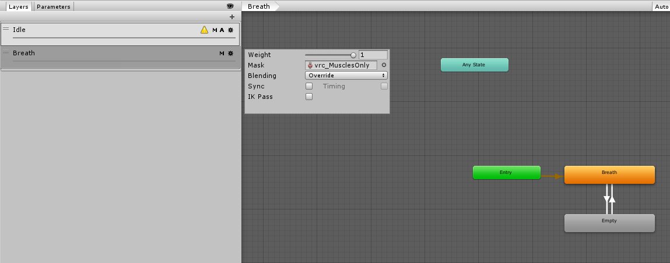670x263 pixels.
Task: Select the Breath layer row
Action: 120,57
